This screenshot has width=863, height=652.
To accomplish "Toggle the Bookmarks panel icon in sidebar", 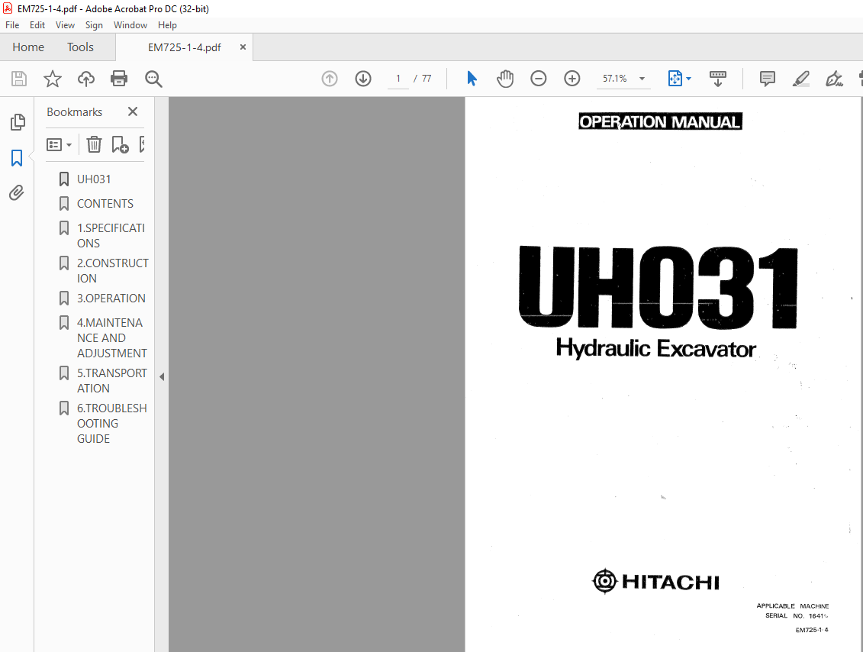I will 17,158.
